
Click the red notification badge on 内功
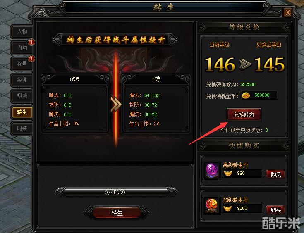coord(31,42)
